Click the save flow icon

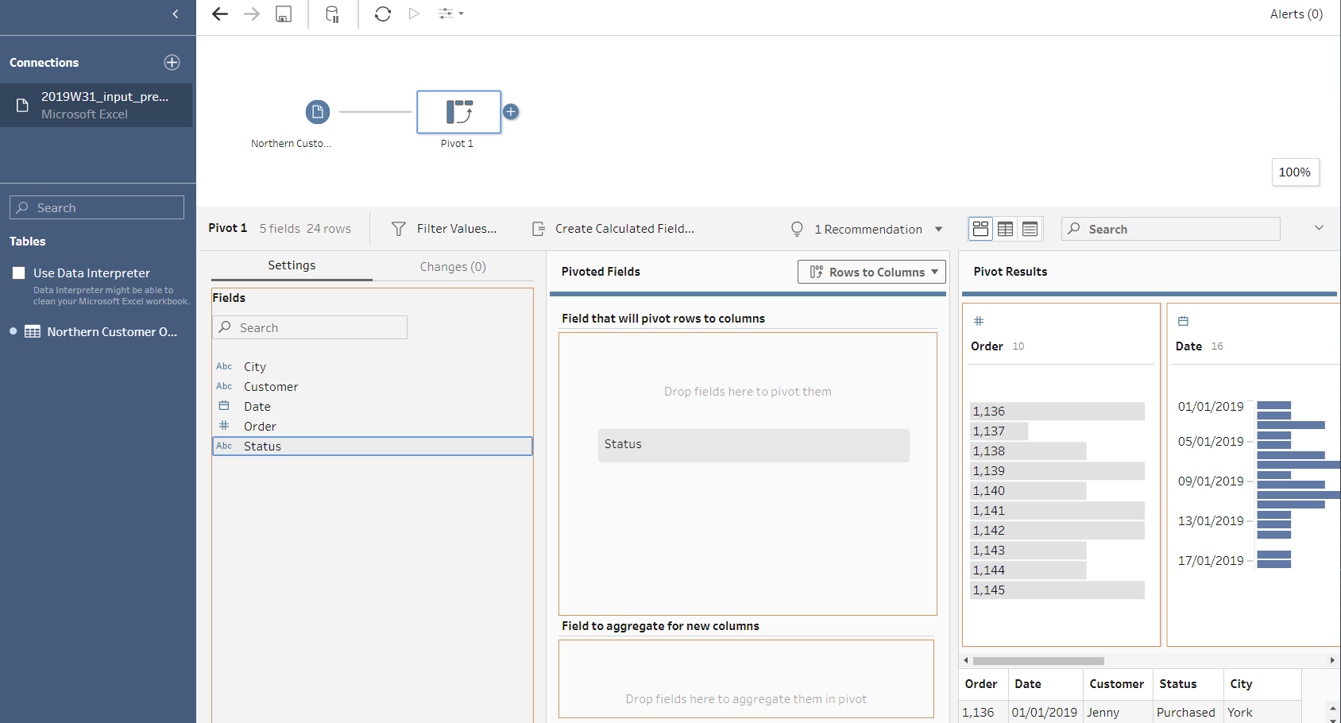click(x=284, y=14)
